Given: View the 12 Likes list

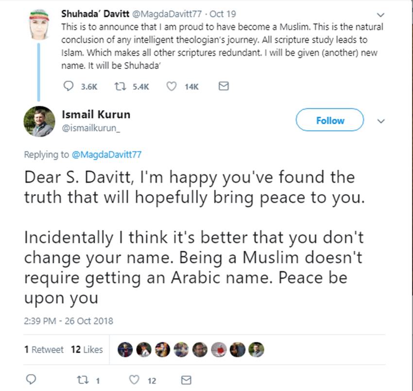Looking at the screenshot, I should [x=87, y=349].
